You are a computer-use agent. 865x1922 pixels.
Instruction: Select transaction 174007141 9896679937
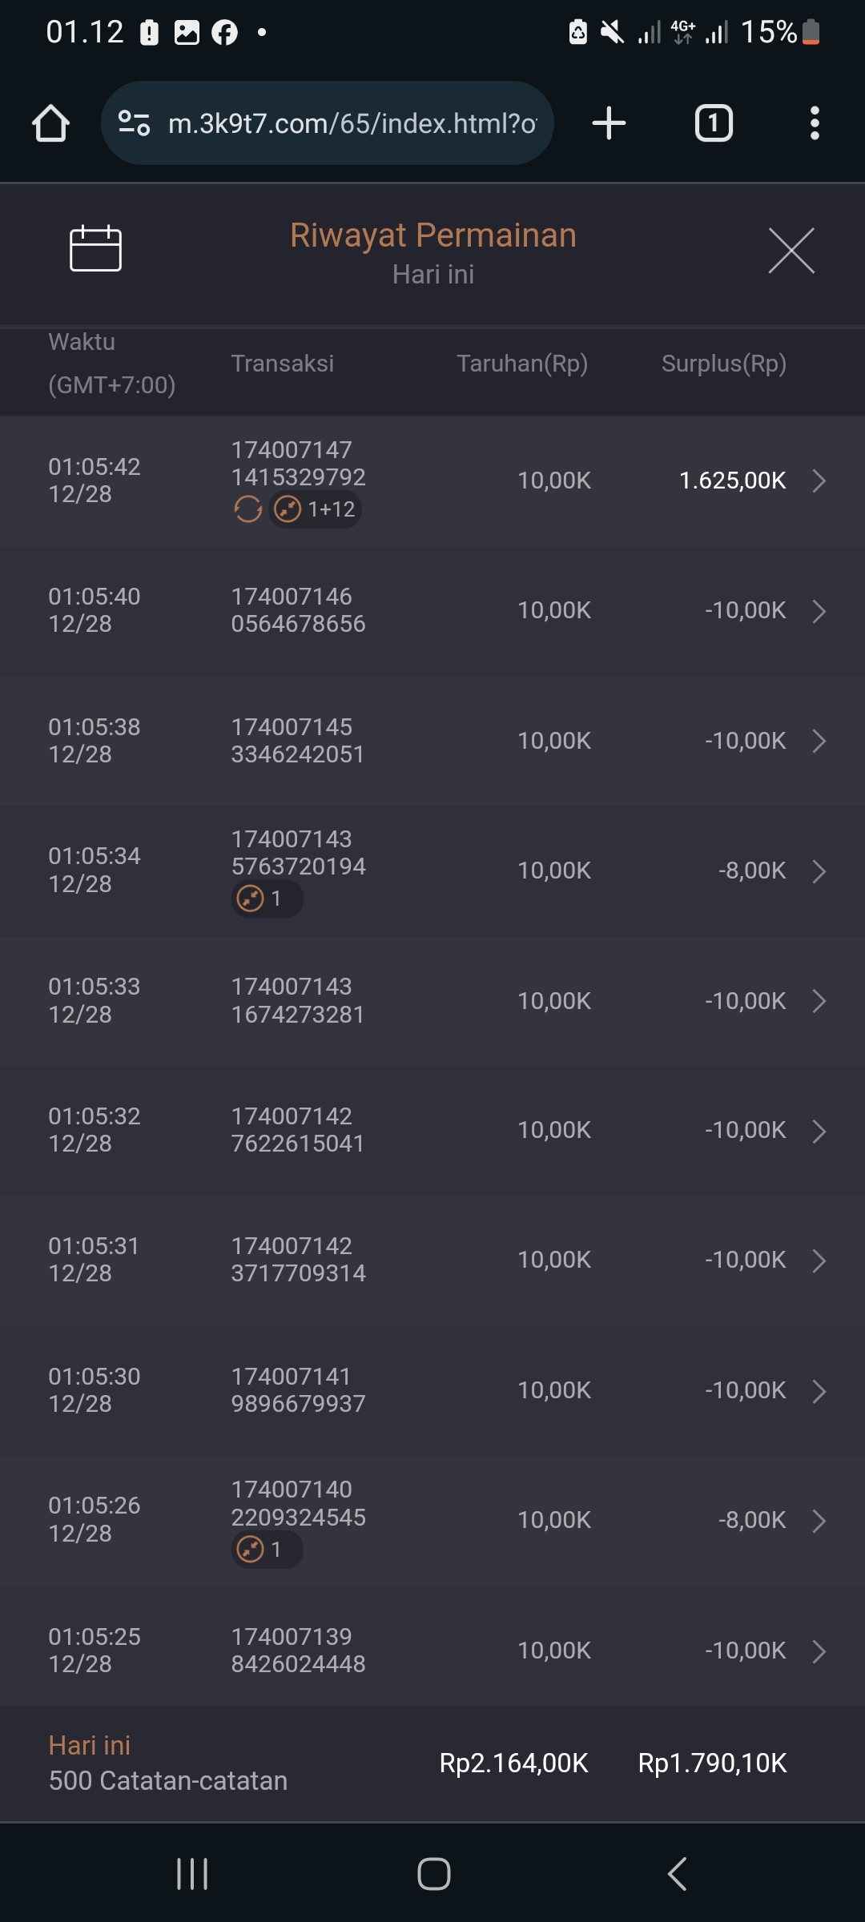tap(298, 1390)
